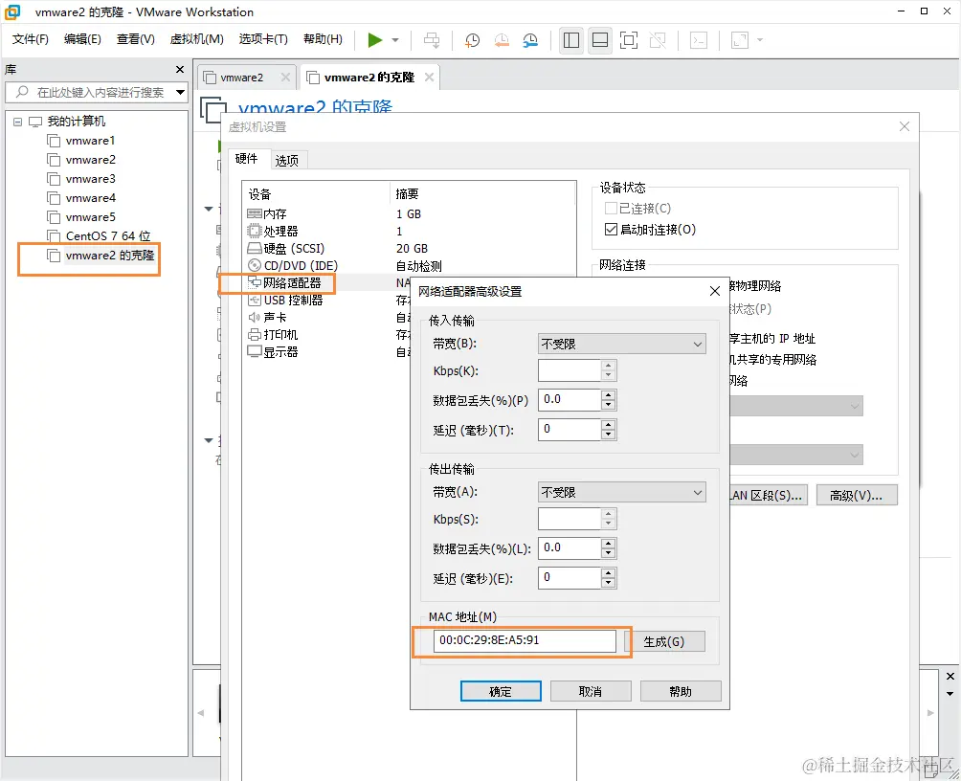
Task: Select the 内存 device row
Action: pos(409,214)
